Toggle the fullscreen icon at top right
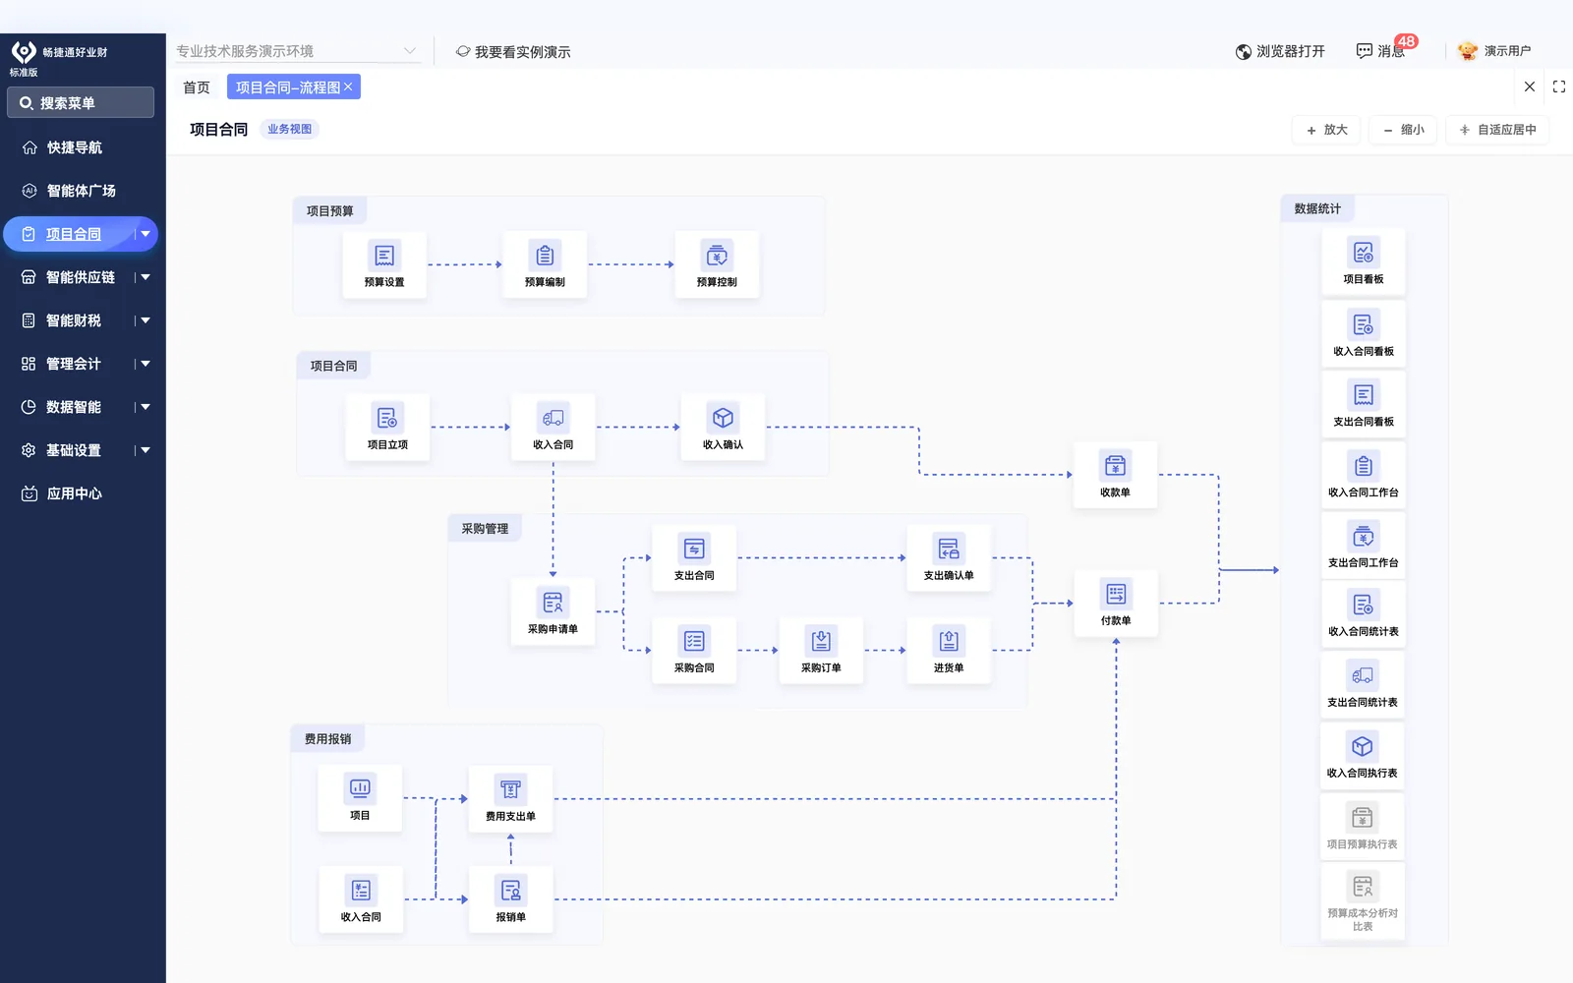 click(x=1559, y=87)
